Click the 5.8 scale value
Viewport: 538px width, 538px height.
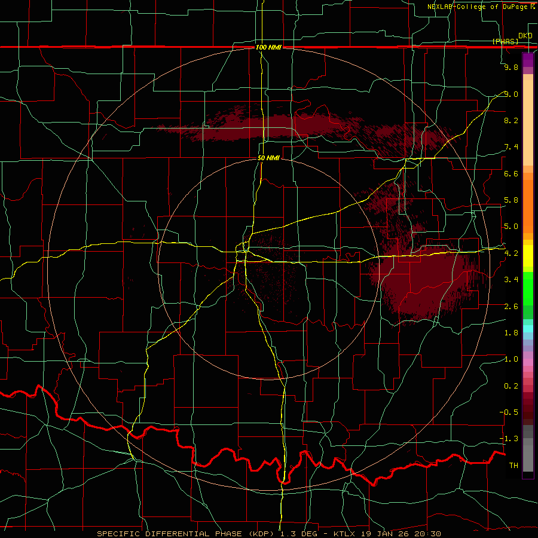[511, 200]
